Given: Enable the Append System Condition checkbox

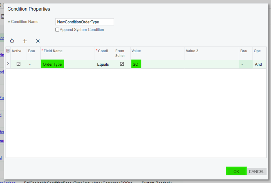Looking at the screenshot, I should (57, 29).
